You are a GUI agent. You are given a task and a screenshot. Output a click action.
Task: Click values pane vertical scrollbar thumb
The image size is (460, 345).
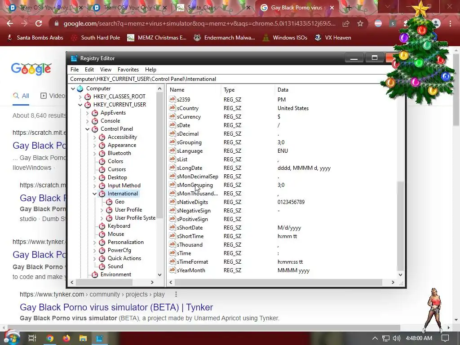click(400, 226)
